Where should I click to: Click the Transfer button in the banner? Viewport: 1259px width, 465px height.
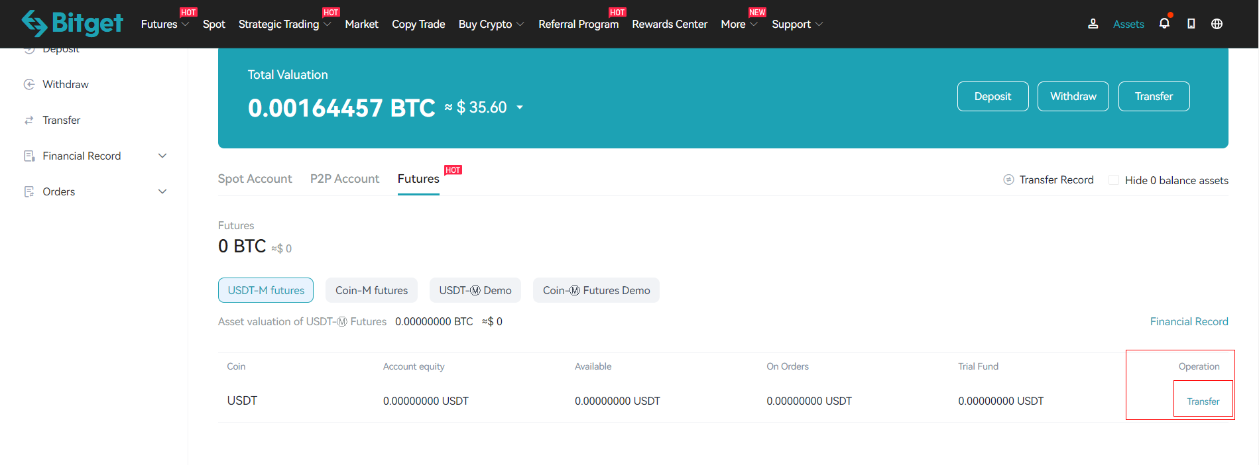[1154, 96]
